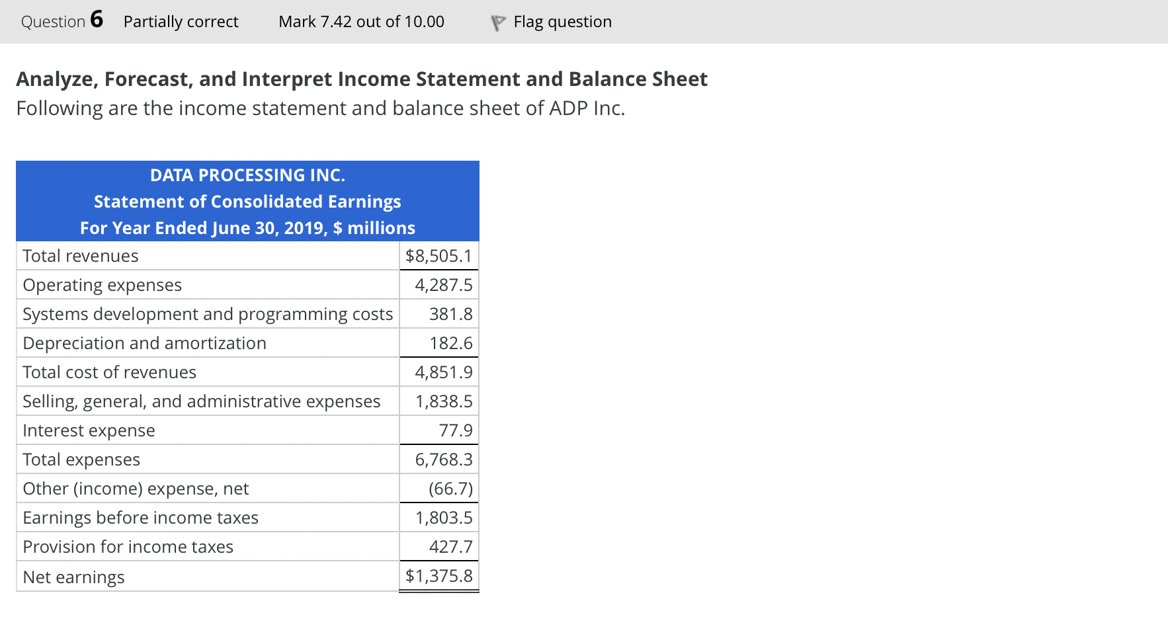
Task: Click the Analyze, Forecast, and Interpret heading
Action: click(362, 79)
